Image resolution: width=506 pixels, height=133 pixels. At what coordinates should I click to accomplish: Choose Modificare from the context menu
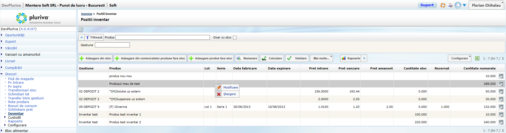[230, 87]
